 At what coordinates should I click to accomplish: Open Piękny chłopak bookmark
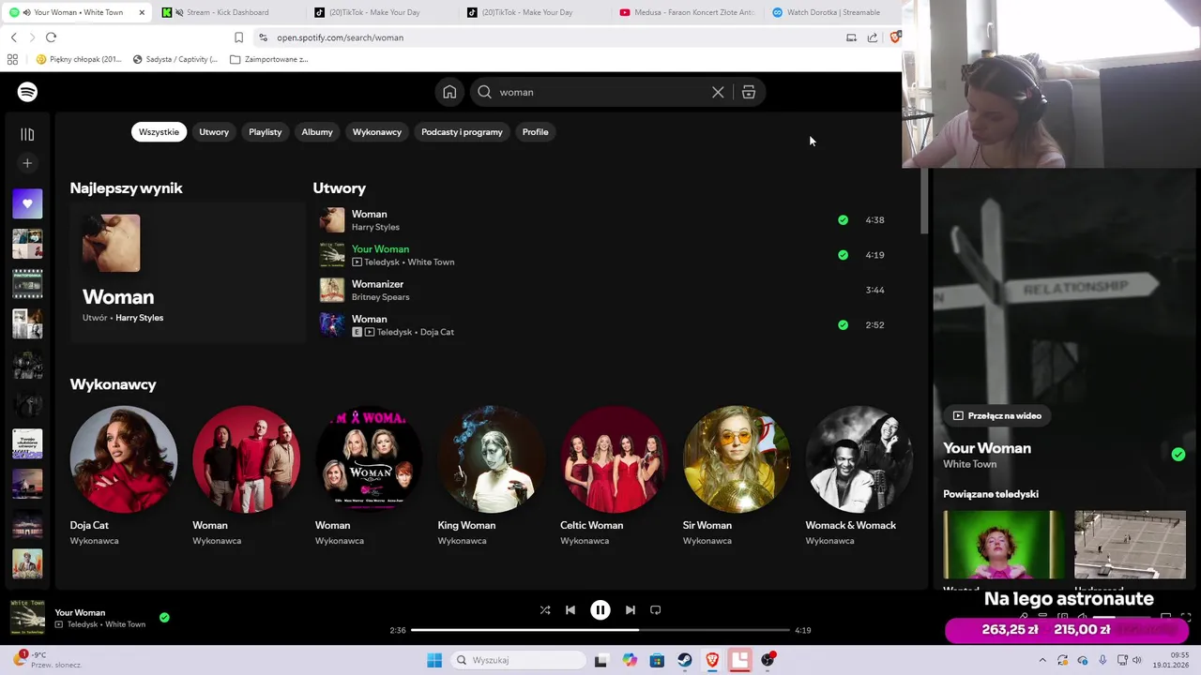(79, 59)
